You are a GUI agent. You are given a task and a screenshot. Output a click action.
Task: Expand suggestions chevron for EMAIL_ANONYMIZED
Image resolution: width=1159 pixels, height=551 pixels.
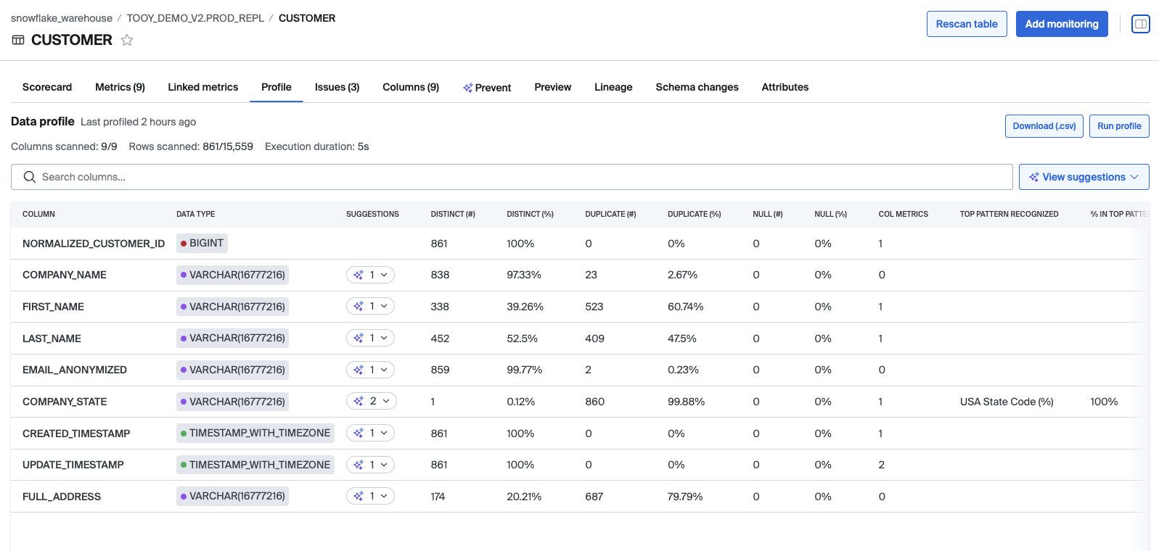coord(384,370)
